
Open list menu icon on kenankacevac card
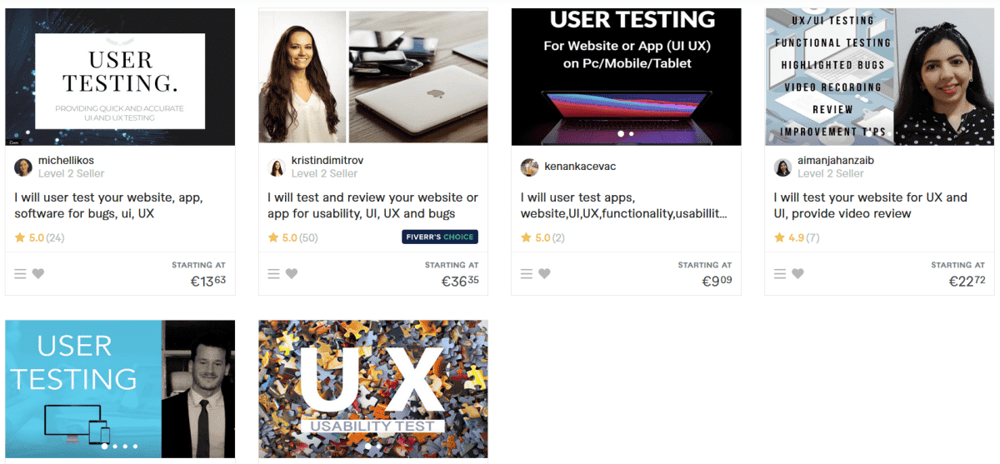(x=527, y=273)
